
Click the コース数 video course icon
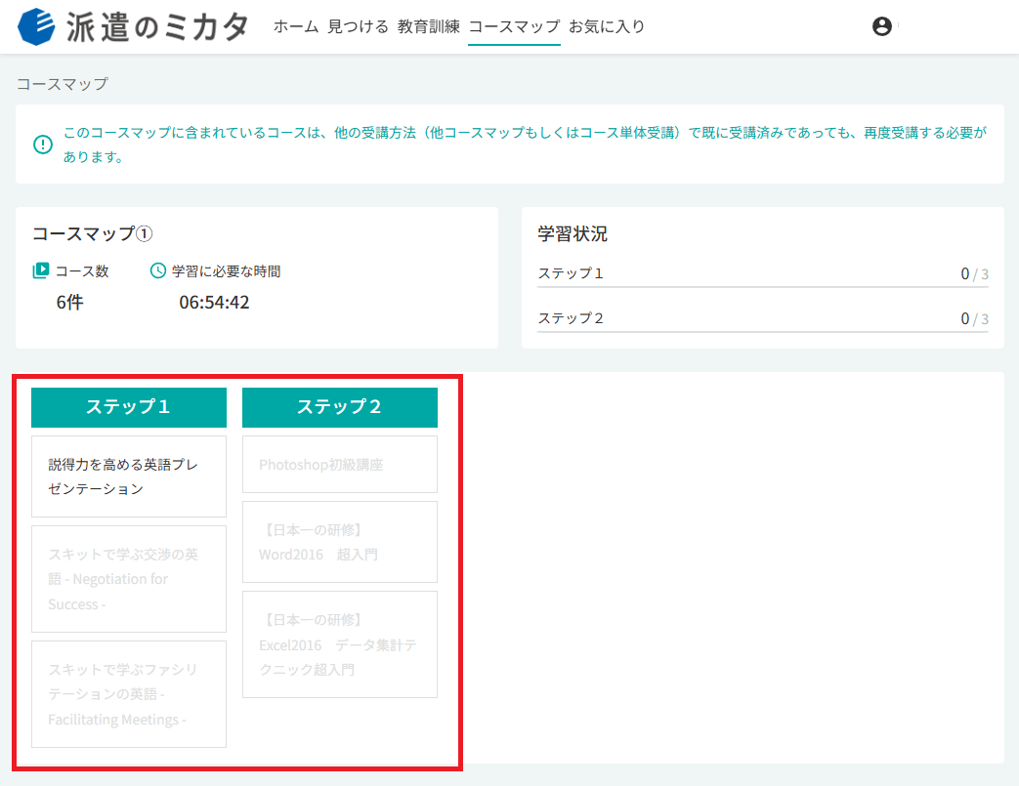41,270
